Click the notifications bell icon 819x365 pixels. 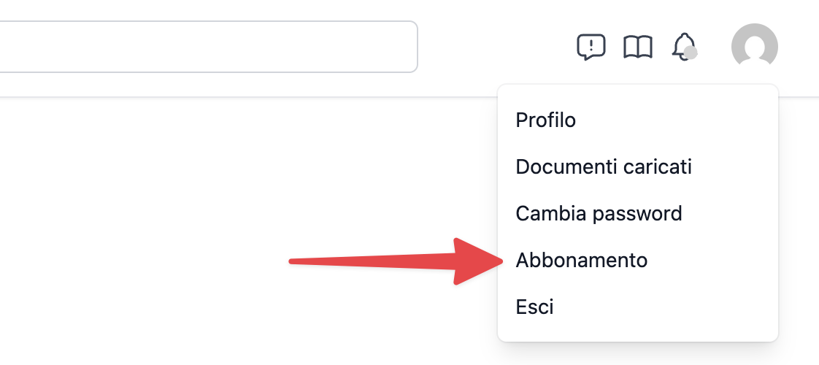(x=683, y=47)
